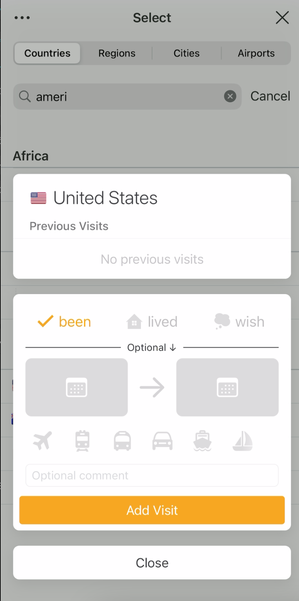Select the car transport icon
299x601 pixels.
point(162,441)
